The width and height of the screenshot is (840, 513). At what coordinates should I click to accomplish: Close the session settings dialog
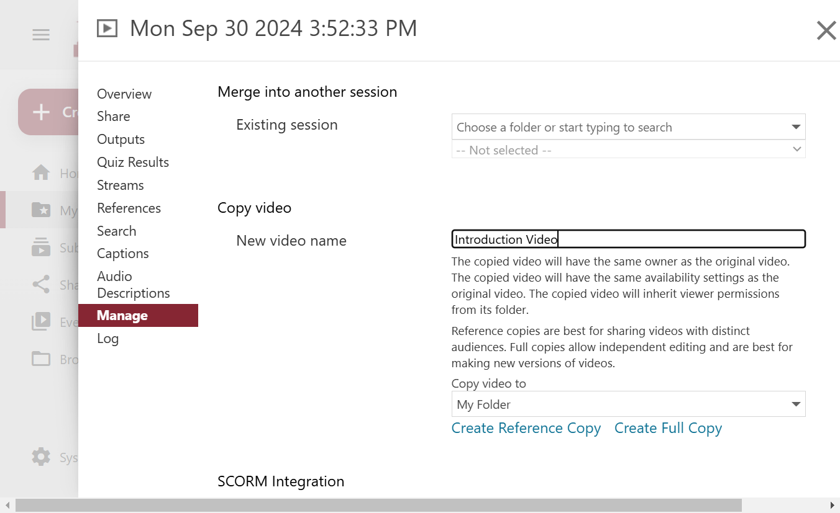coord(826,30)
